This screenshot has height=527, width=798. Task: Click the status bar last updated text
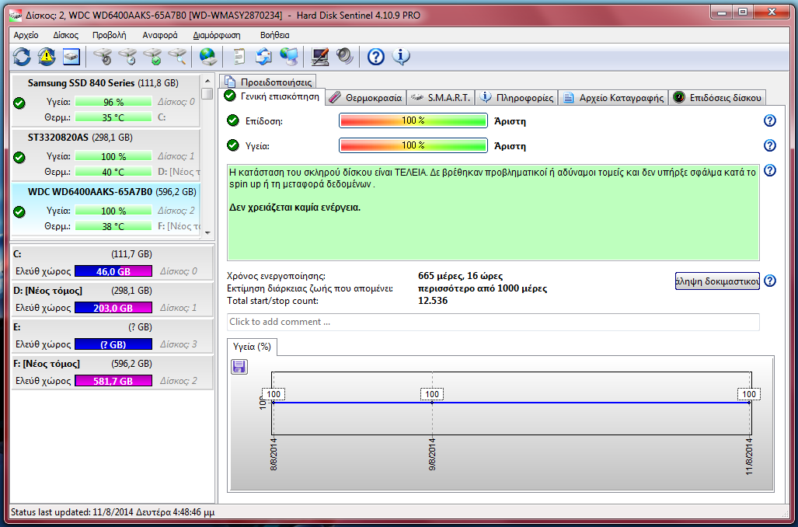[x=113, y=511]
